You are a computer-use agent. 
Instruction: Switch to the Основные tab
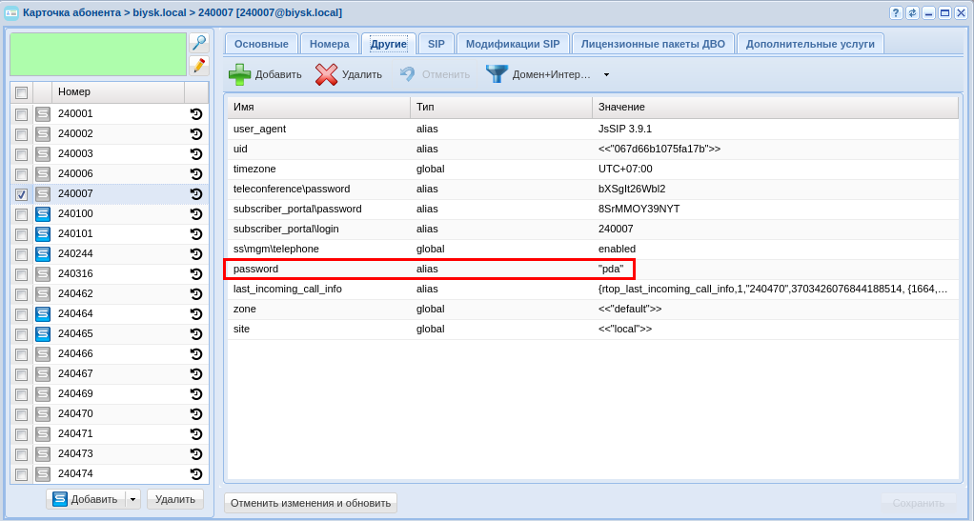(261, 44)
